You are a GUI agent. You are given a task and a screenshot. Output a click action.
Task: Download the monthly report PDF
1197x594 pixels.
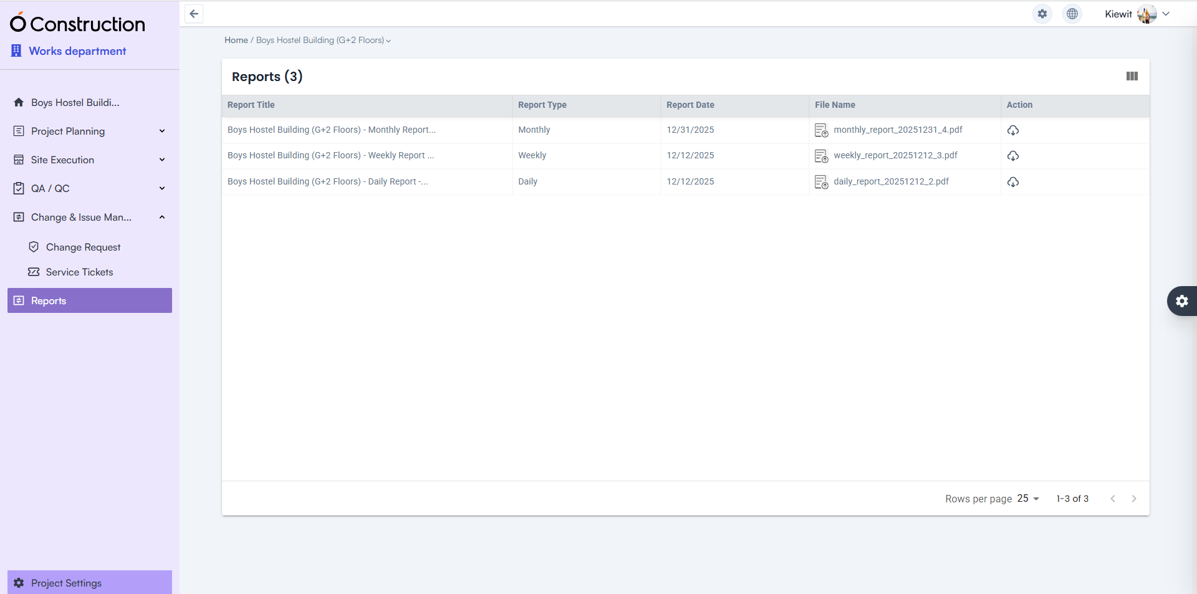[x=1012, y=130]
